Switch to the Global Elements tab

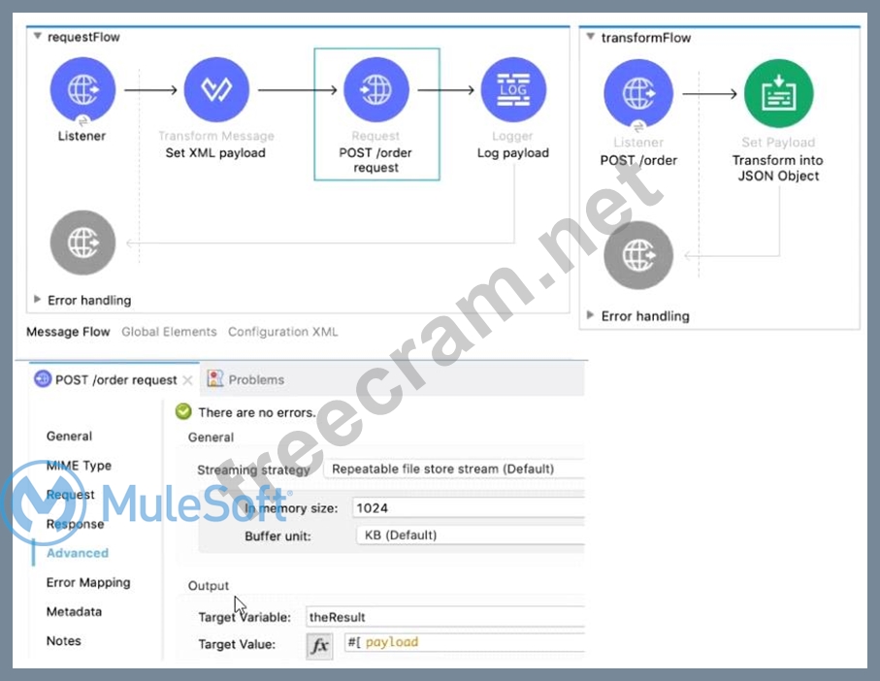[x=169, y=332]
